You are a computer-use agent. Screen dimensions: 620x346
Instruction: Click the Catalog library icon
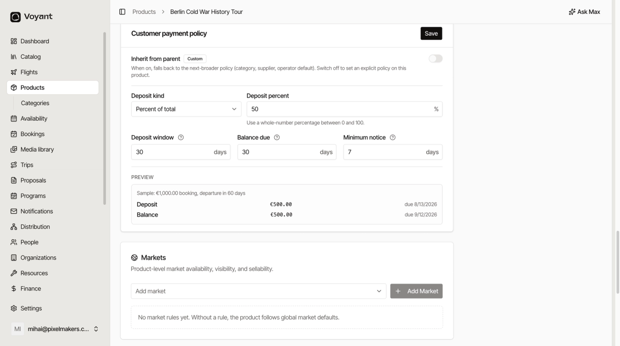coord(14,57)
